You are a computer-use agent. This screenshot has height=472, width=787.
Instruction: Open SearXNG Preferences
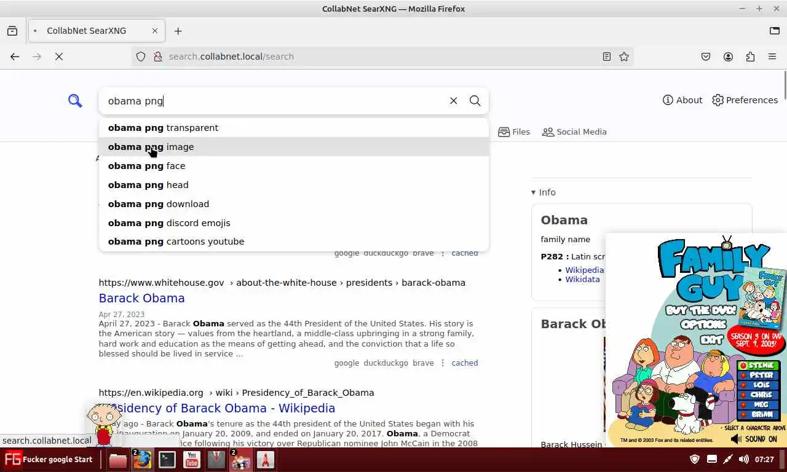(745, 100)
